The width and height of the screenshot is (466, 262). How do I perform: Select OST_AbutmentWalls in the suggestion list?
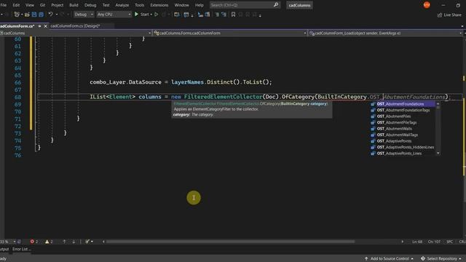(x=403, y=129)
